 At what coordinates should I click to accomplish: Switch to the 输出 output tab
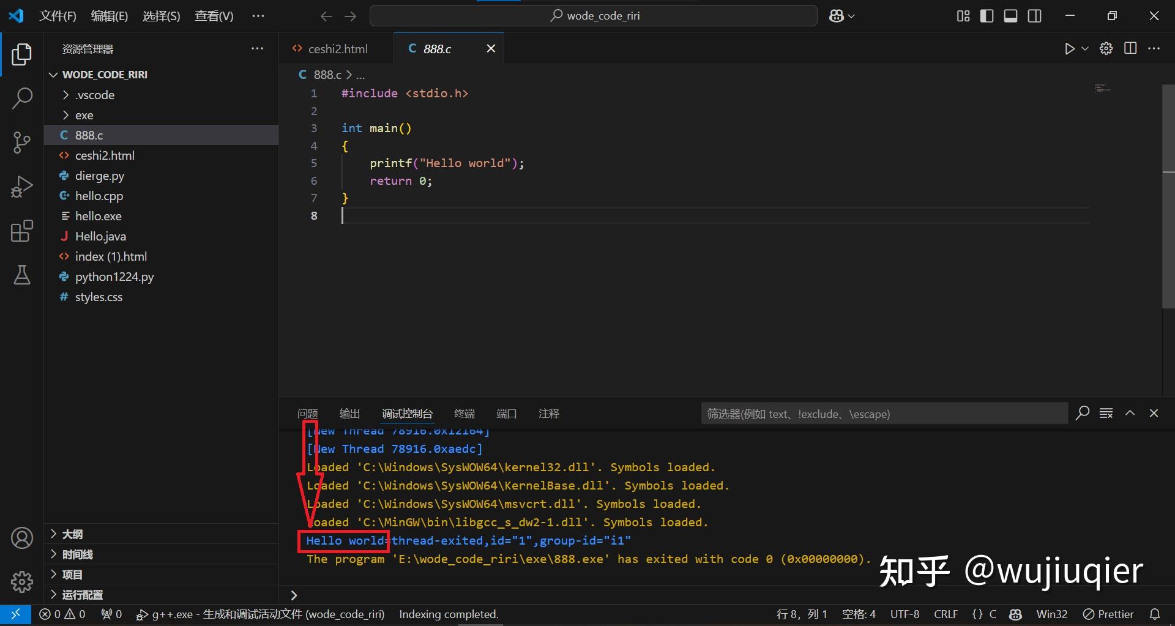point(349,414)
